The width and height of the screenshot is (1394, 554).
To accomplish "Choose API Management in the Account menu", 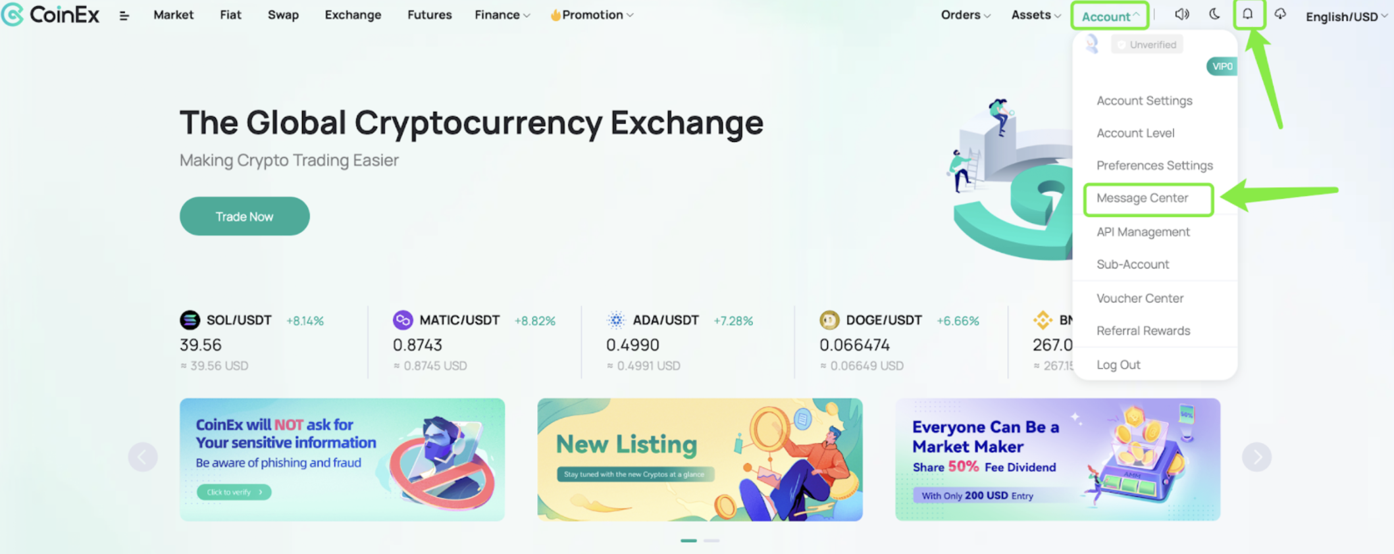I will pyautogui.click(x=1143, y=232).
